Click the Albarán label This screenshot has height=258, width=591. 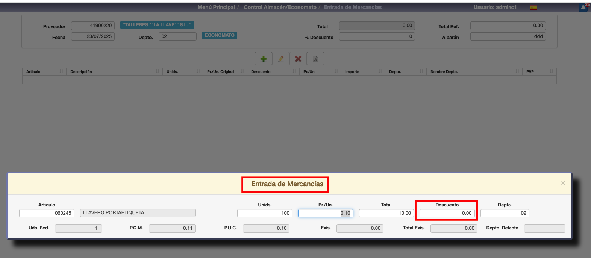(450, 38)
